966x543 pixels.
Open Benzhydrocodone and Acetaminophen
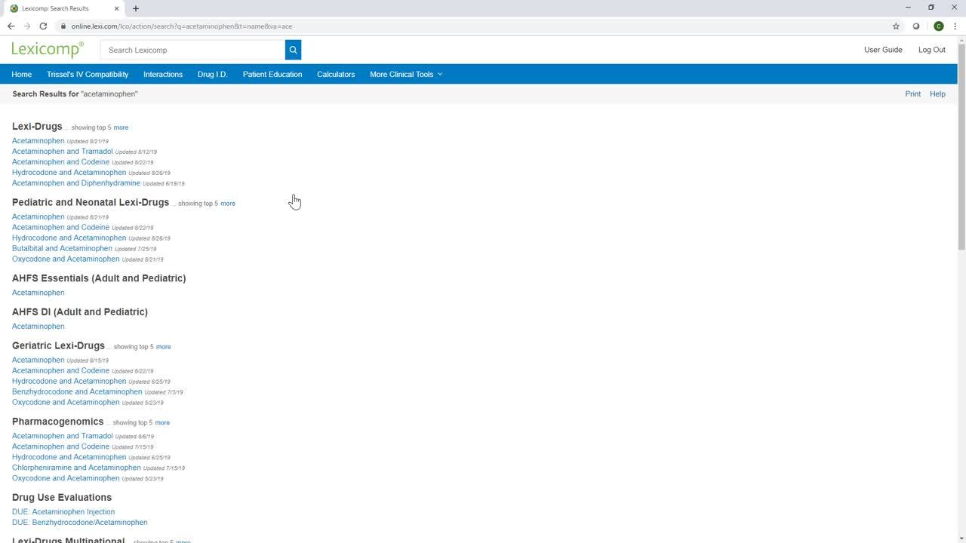(77, 392)
